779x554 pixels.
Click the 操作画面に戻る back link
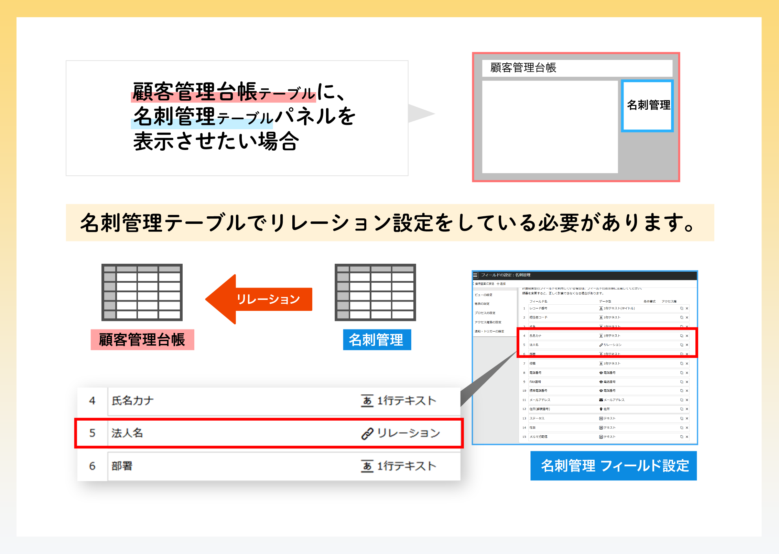pos(484,284)
